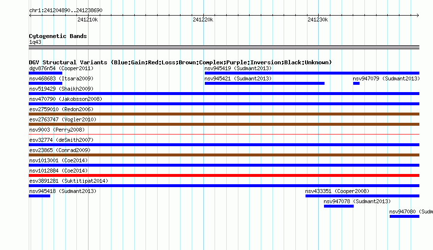
Task: Click the DGV Structural Variants track title
Action: 180,62
